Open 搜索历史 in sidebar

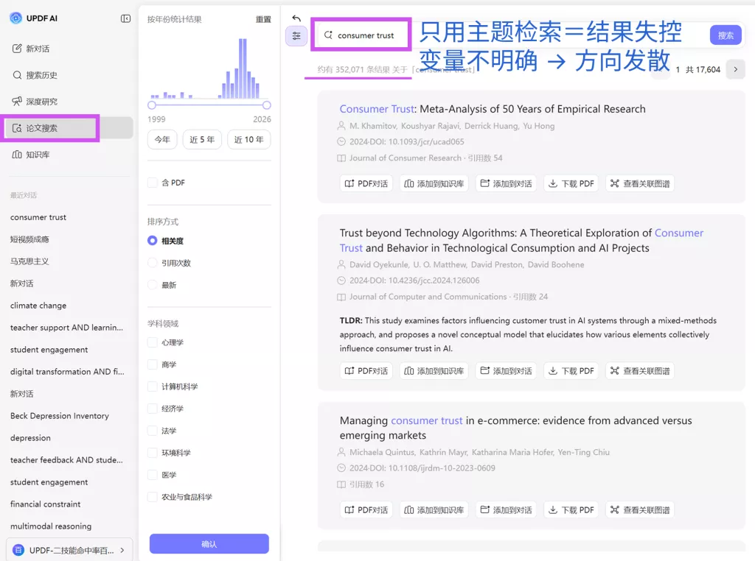click(41, 75)
